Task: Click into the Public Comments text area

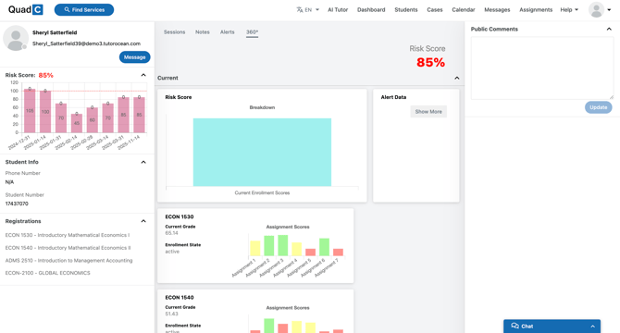Action: pyautogui.click(x=542, y=68)
